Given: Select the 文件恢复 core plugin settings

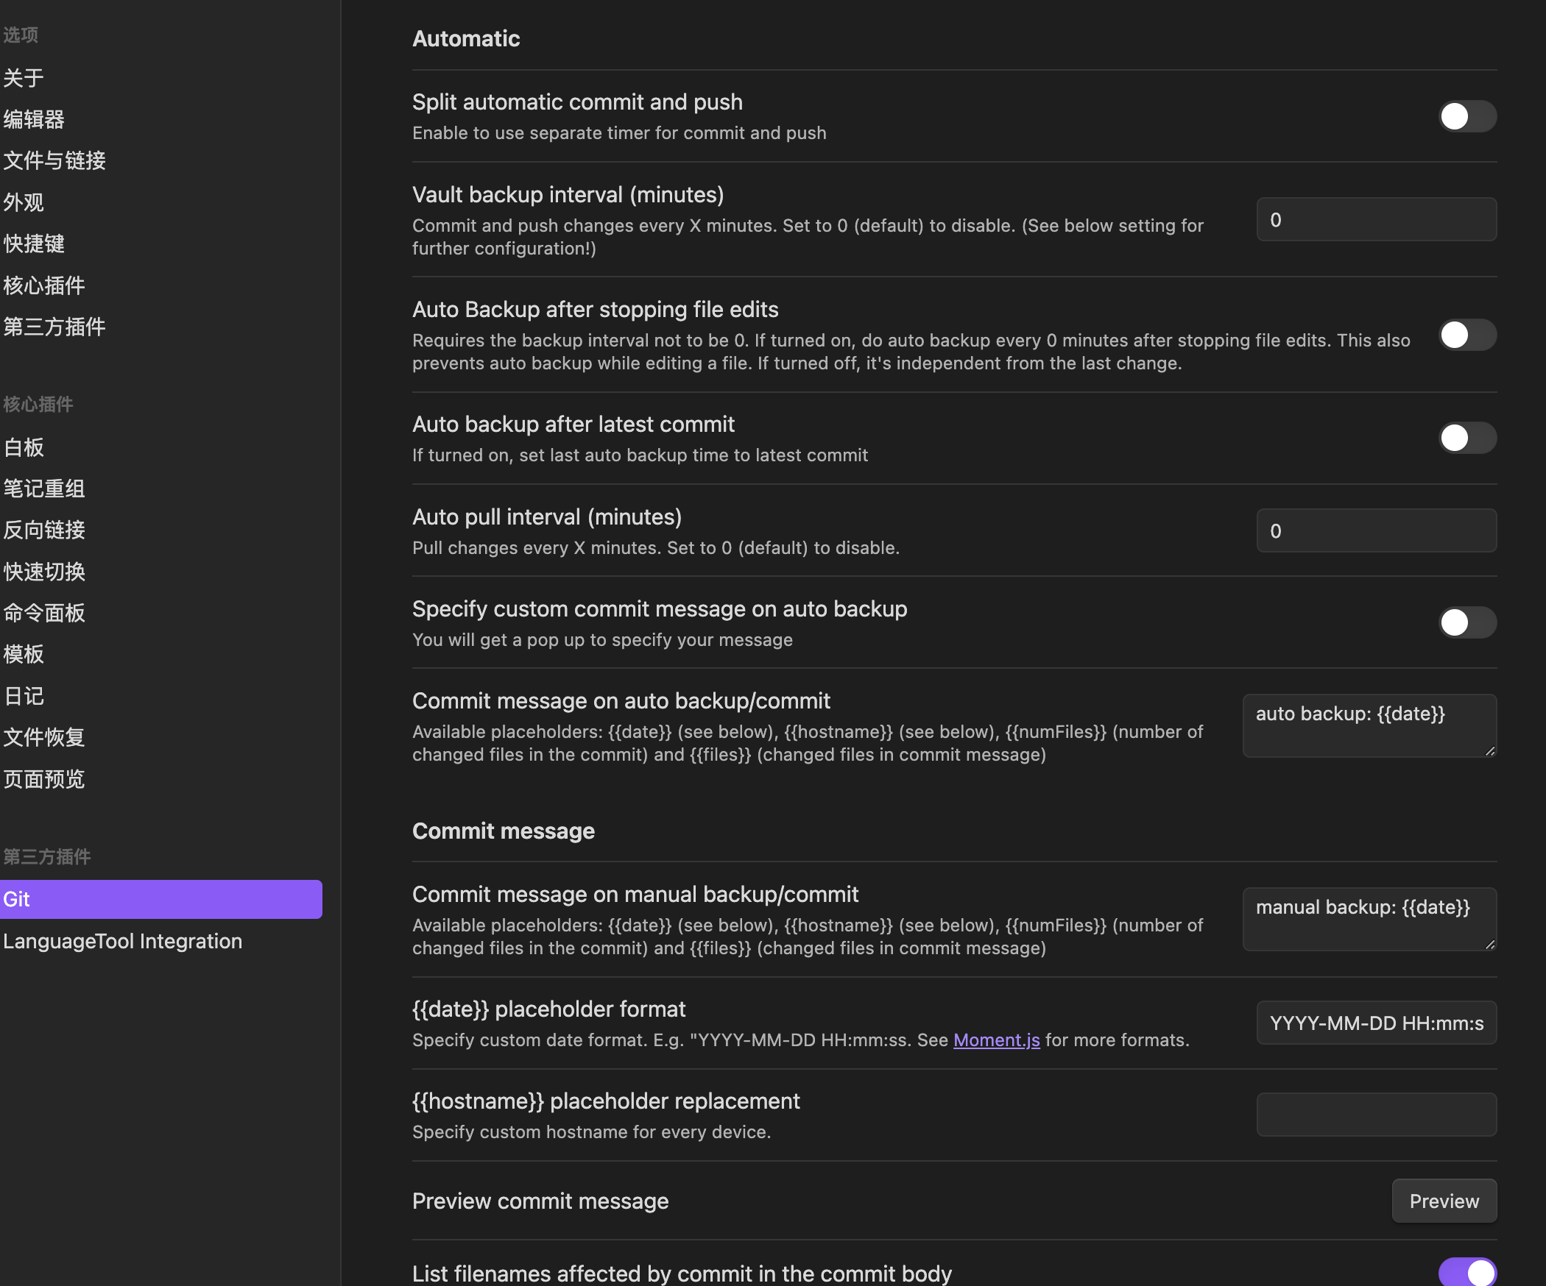Looking at the screenshot, I should coord(44,737).
